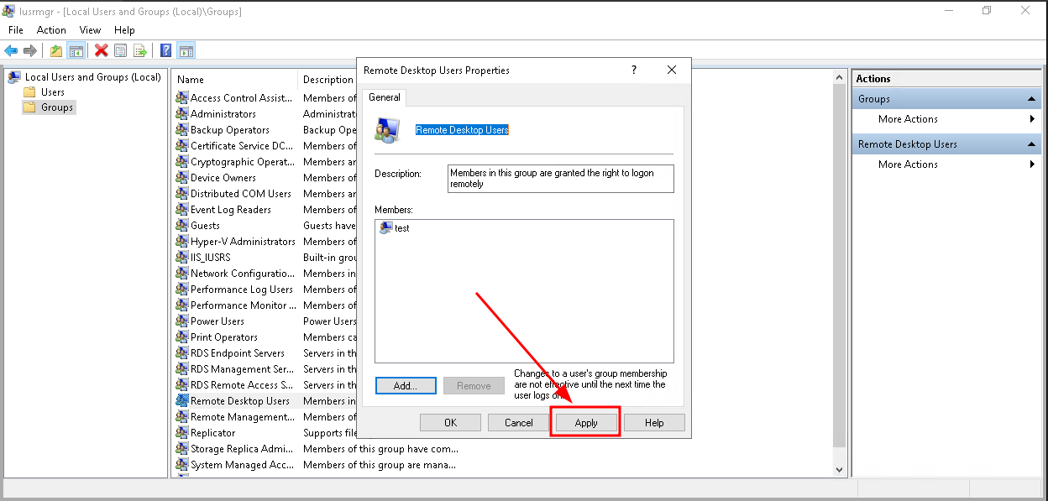
Task: Collapse the Groups section in Actions pane
Action: coord(1032,99)
